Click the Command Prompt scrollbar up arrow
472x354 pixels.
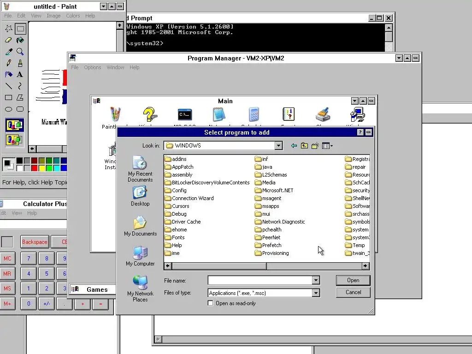pos(389,28)
